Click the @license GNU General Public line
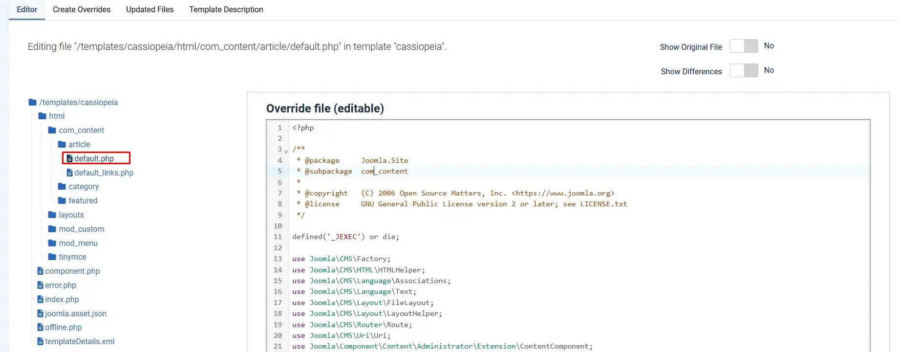The height and width of the screenshot is (352, 898). click(x=462, y=204)
